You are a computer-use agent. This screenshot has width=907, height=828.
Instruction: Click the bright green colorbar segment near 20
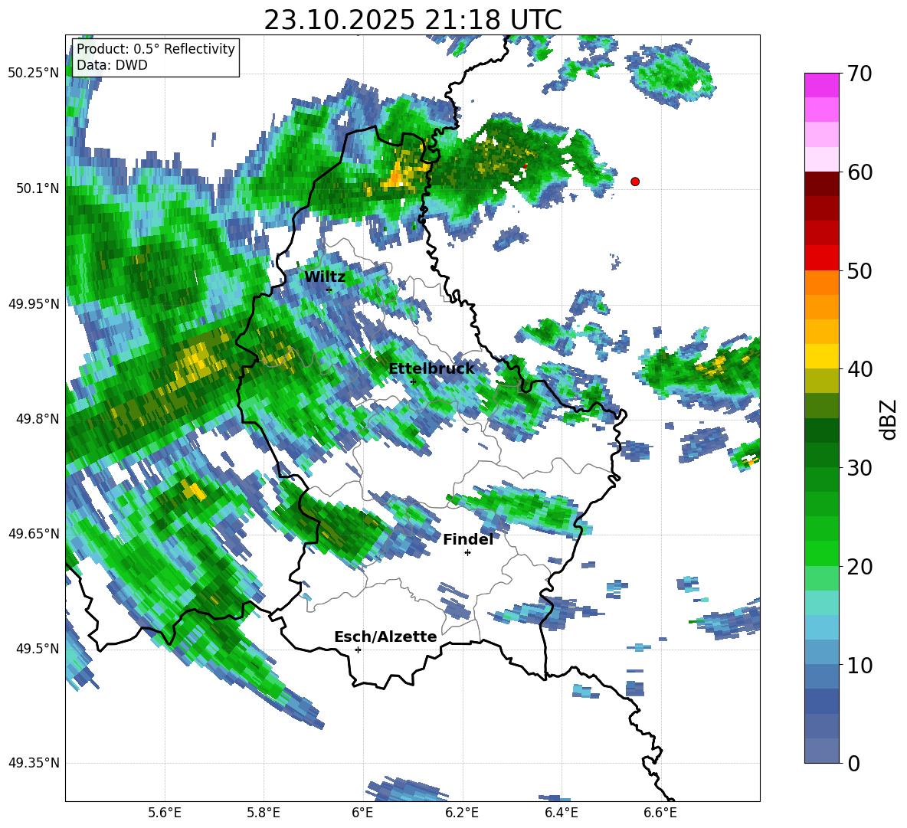[821, 553]
